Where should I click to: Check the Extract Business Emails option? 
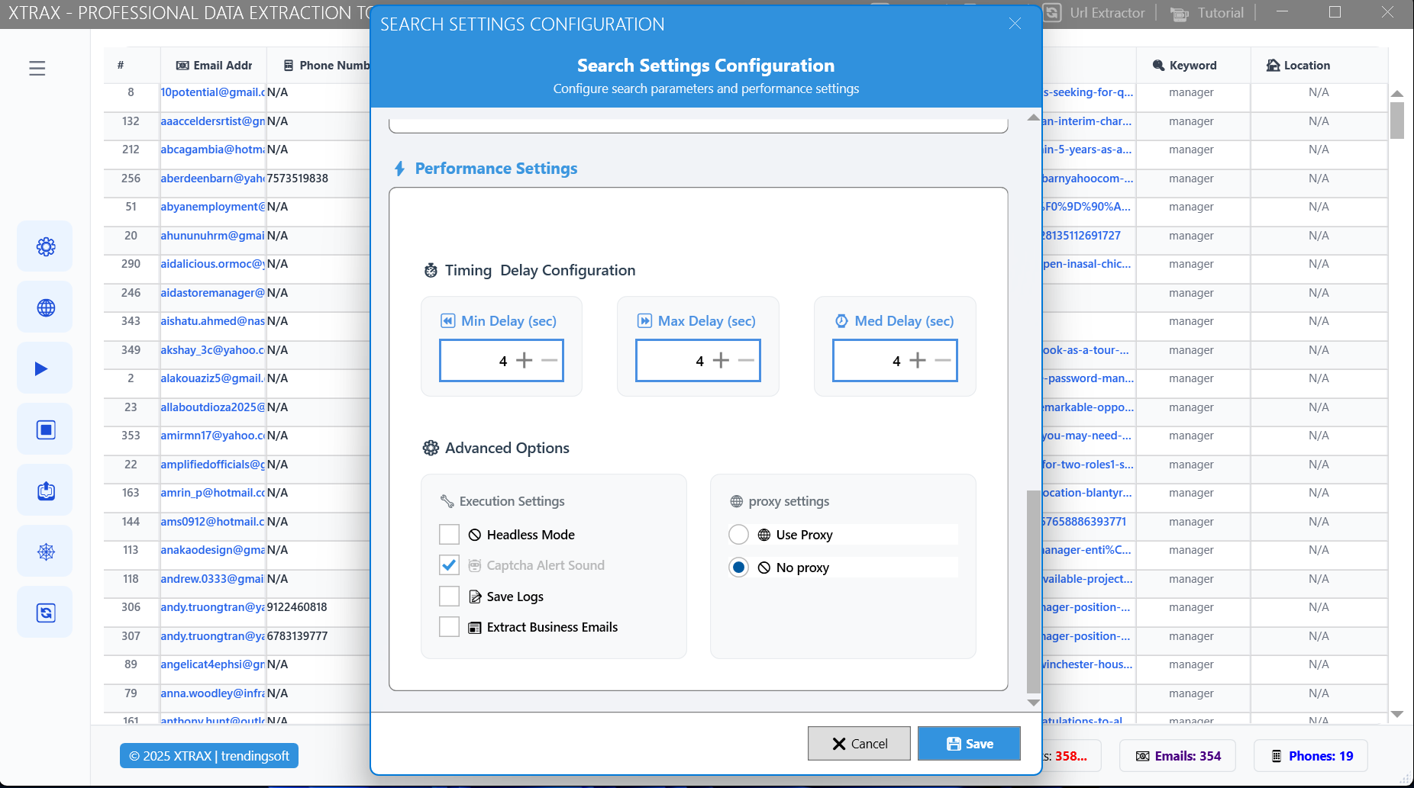tap(450, 627)
